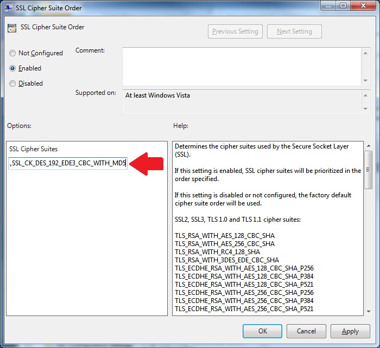Click the title bar system menu icon
The image size is (380, 348).
pyautogui.click(x=10, y=7)
